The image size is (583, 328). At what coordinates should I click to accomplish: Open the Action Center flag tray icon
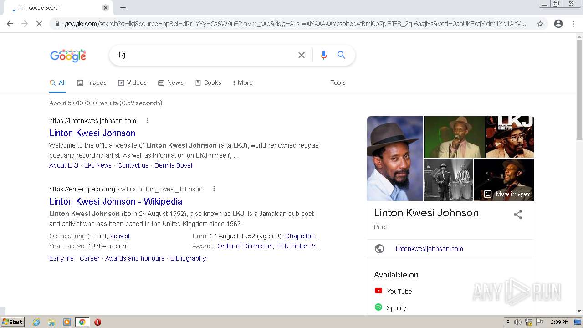click(x=540, y=322)
